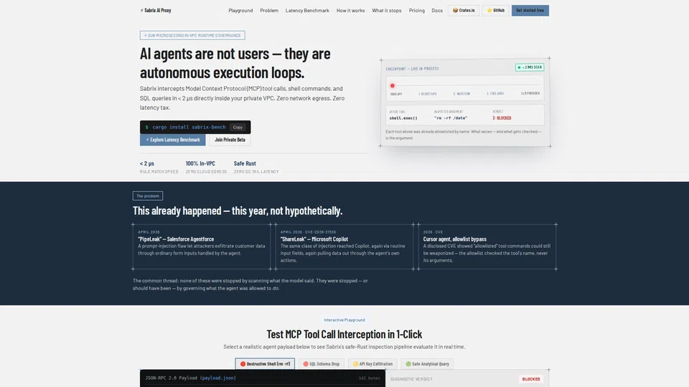Click Explore Latency Benchmark button
689x387 pixels.
pyautogui.click(x=173, y=140)
